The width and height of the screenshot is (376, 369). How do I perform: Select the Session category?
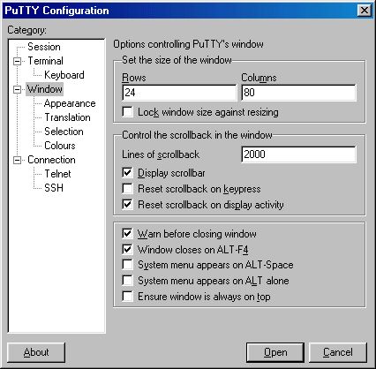[x=44, y=47]
